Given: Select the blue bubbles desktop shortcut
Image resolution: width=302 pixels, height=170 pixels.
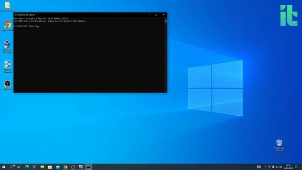Looking at the screenshot, I should click(8, 67).
